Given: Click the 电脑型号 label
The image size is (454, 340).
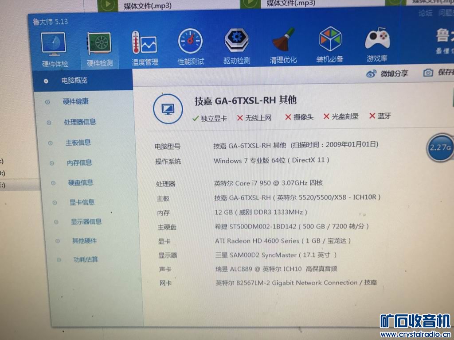Looking at the screenshot, I should point(168,147).
